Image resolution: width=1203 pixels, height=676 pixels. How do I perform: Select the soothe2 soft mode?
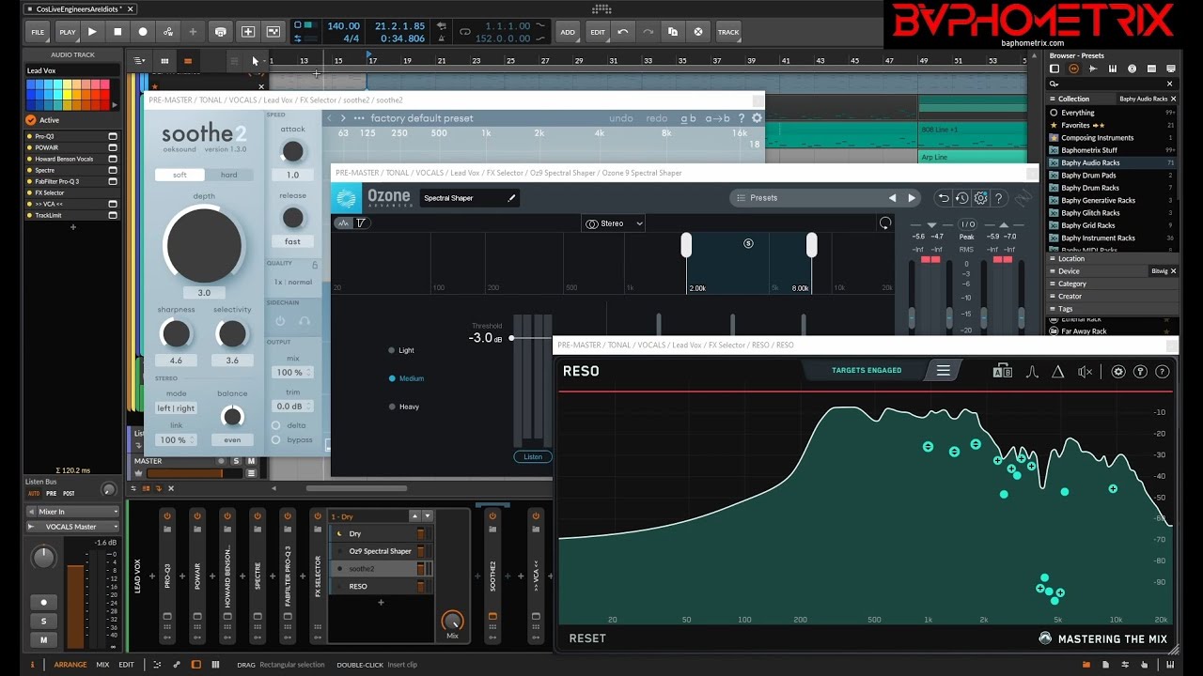click(180, 175)
